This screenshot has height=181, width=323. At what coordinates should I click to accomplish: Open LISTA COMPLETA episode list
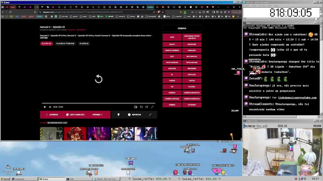click(75, 115)
